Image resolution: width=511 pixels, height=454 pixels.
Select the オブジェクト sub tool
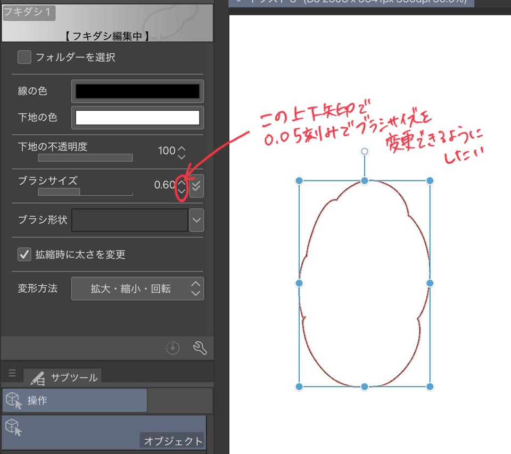[104, 433]
